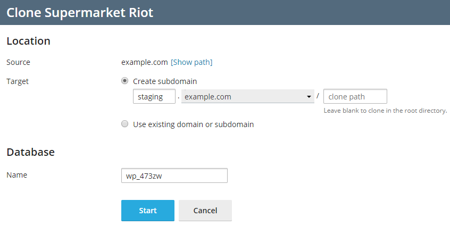Focus the database name field wp_473zw
The height and width of the screenshot is (226, 450).
(174, 175)
